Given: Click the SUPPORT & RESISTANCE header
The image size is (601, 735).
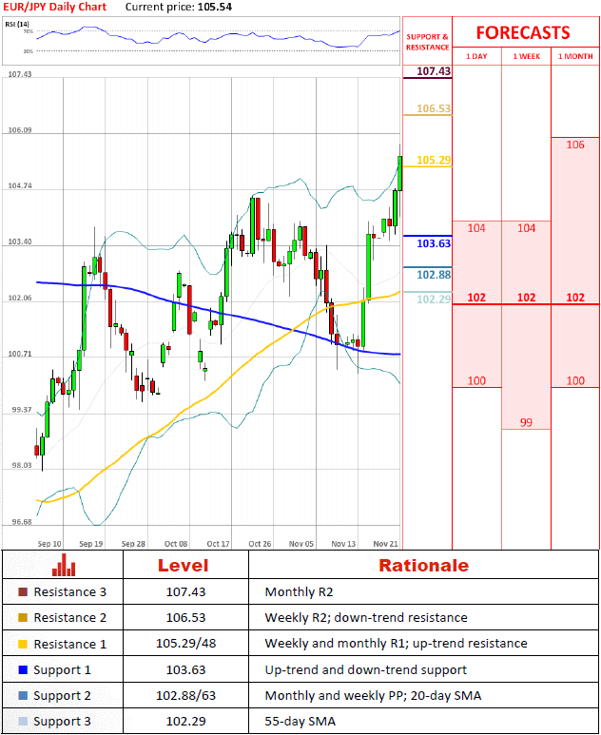Looking at the screenshot, I should pyautogui.click(x=428, y=42).
